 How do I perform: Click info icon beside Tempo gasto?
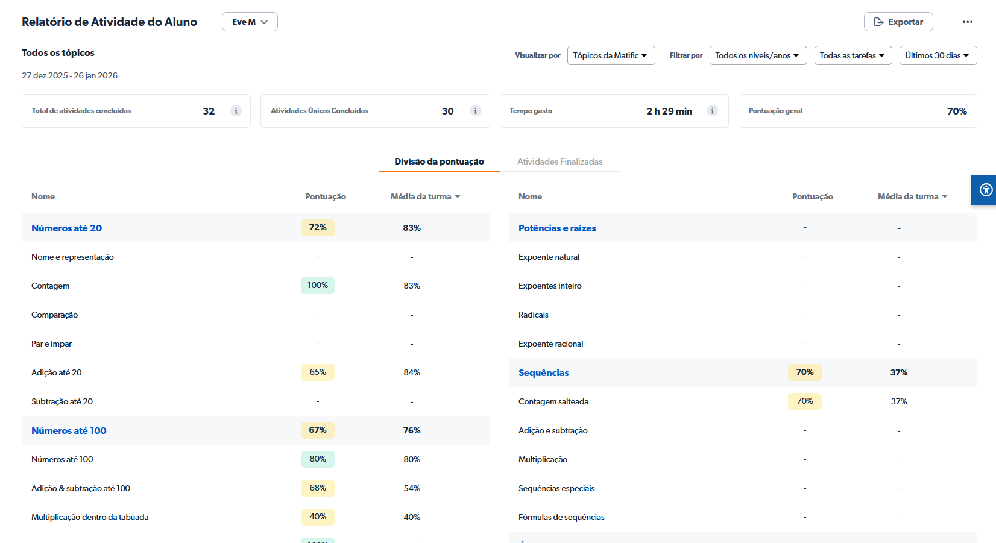click(x=712, y=111)
